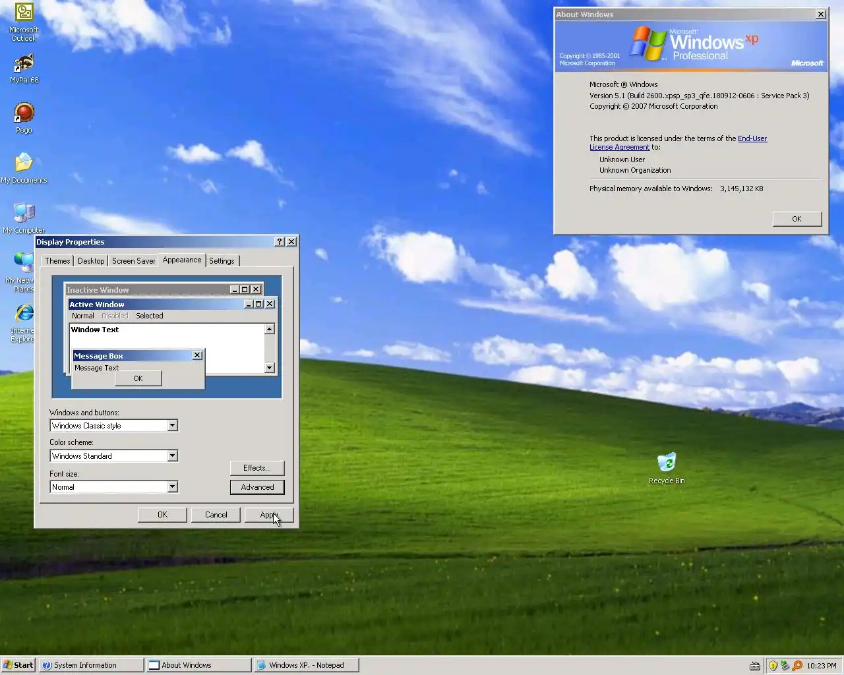
Task: Select the MyPal 68 desktop icon
Action: coord(24,68)
